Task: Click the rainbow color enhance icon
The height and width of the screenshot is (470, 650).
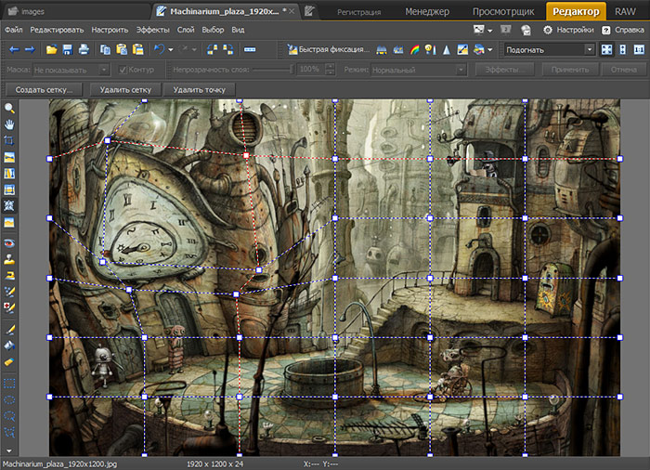Action: click(414, 50)
